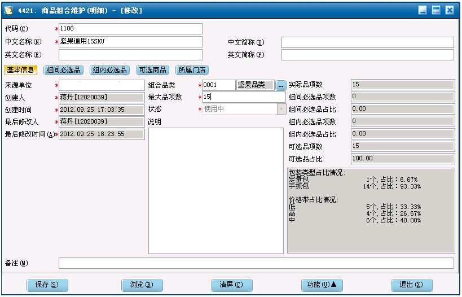Screen dimensions: 462x297
Task: Switch to the 基本信息 tab
Action: coord(21,70)
